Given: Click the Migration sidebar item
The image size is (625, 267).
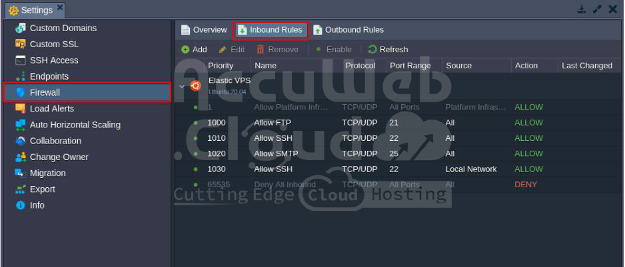Looking at the screenshot, I should click(x=47, y=173).
